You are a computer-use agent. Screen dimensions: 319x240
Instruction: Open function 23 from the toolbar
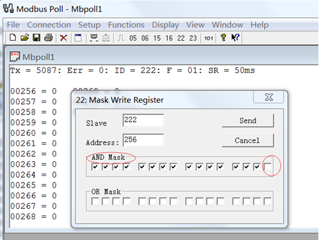coord(193,38)
